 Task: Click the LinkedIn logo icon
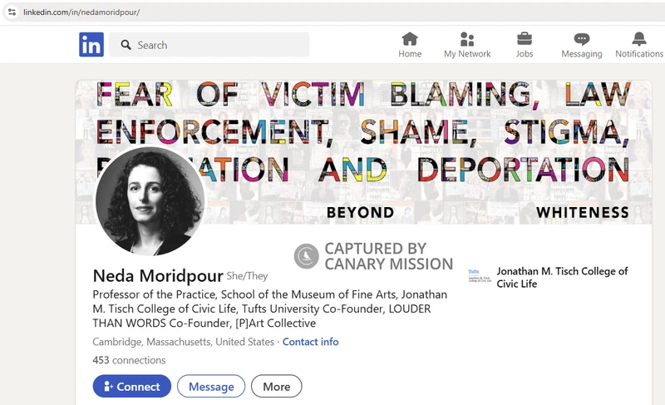(91, 45)
